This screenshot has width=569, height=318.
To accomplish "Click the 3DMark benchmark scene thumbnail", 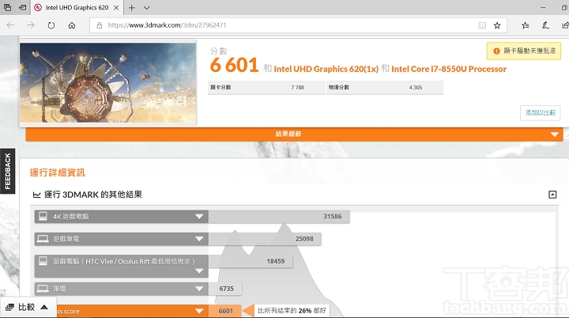I will (x=108, y=83).
